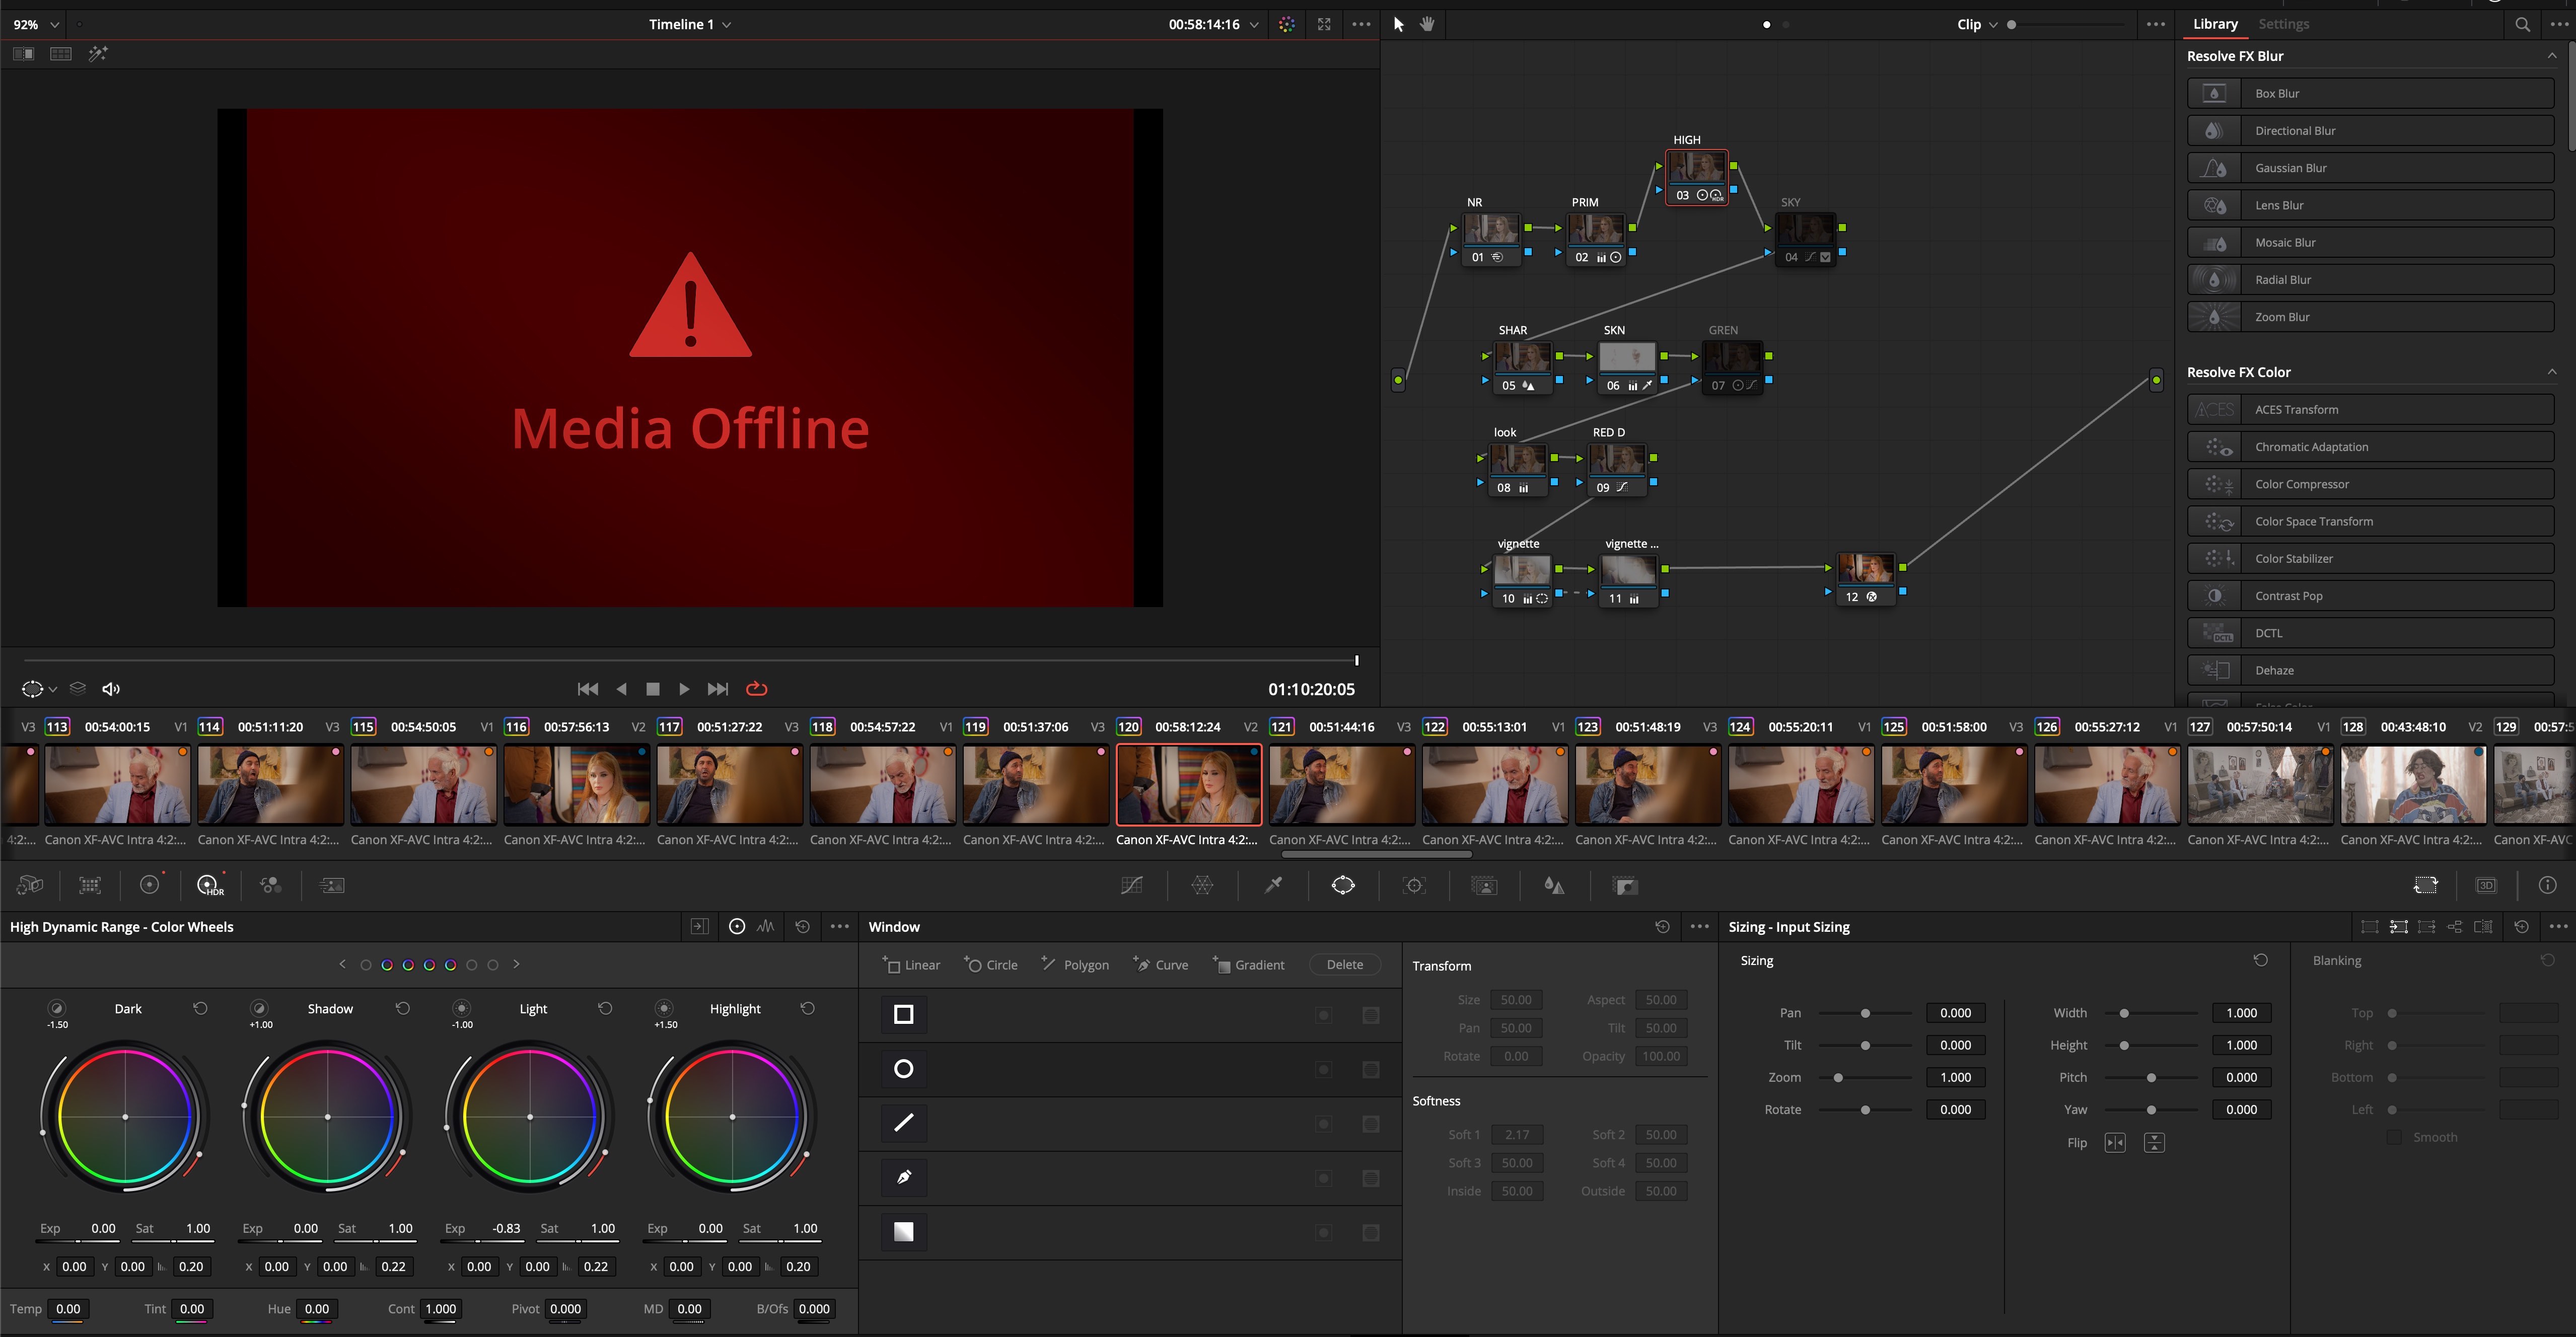The height and width of the screenshot is (1337, 2576).
Task: Open the Motion Effects palette
Action: coord(331,885)
